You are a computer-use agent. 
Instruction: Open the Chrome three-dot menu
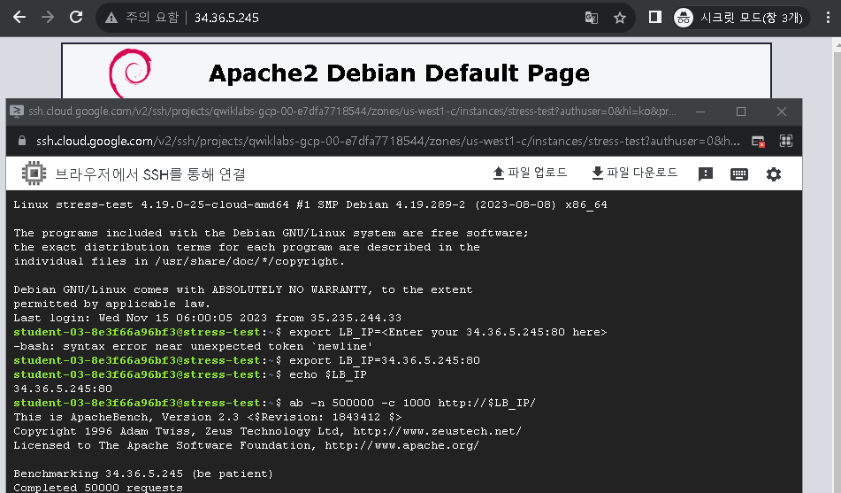pos(828,17)
